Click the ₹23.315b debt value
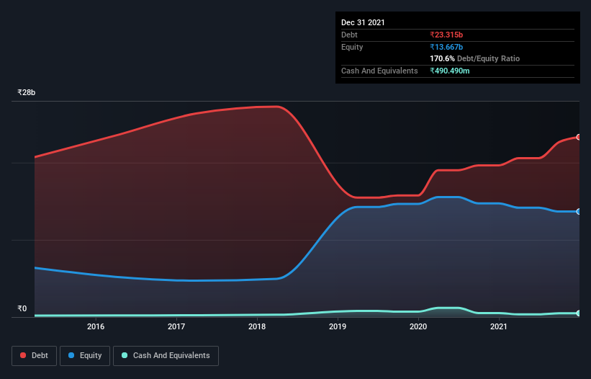The image size is (591, 379). (446, 35)
